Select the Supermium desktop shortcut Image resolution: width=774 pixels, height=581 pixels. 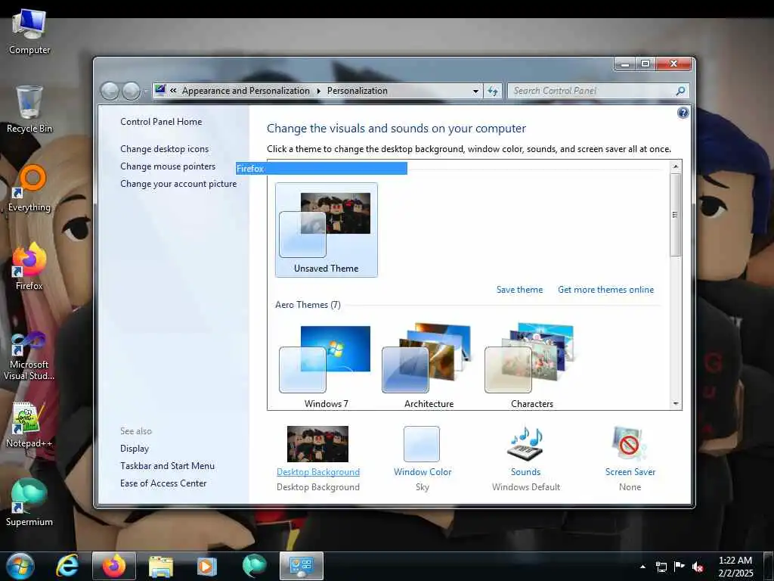[x=29, y=503]
